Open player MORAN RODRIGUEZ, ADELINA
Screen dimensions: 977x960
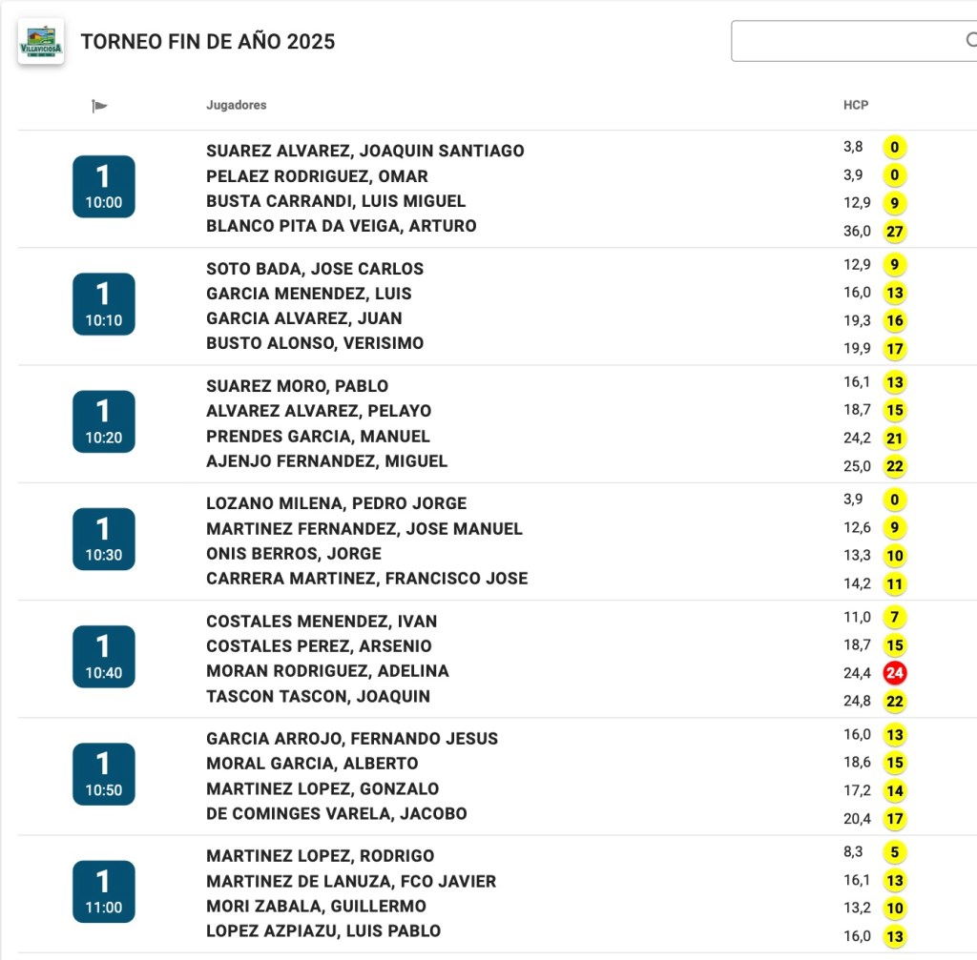(x=327, y=671)
